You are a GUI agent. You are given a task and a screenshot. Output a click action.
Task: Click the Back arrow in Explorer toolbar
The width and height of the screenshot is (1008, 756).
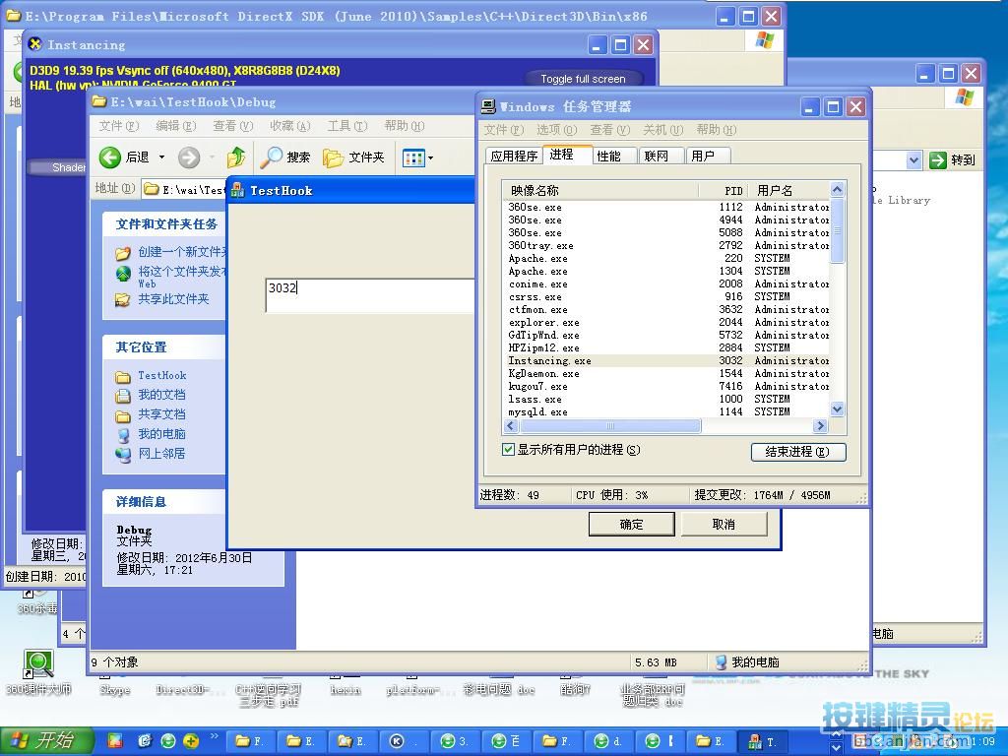pos(110,157)
